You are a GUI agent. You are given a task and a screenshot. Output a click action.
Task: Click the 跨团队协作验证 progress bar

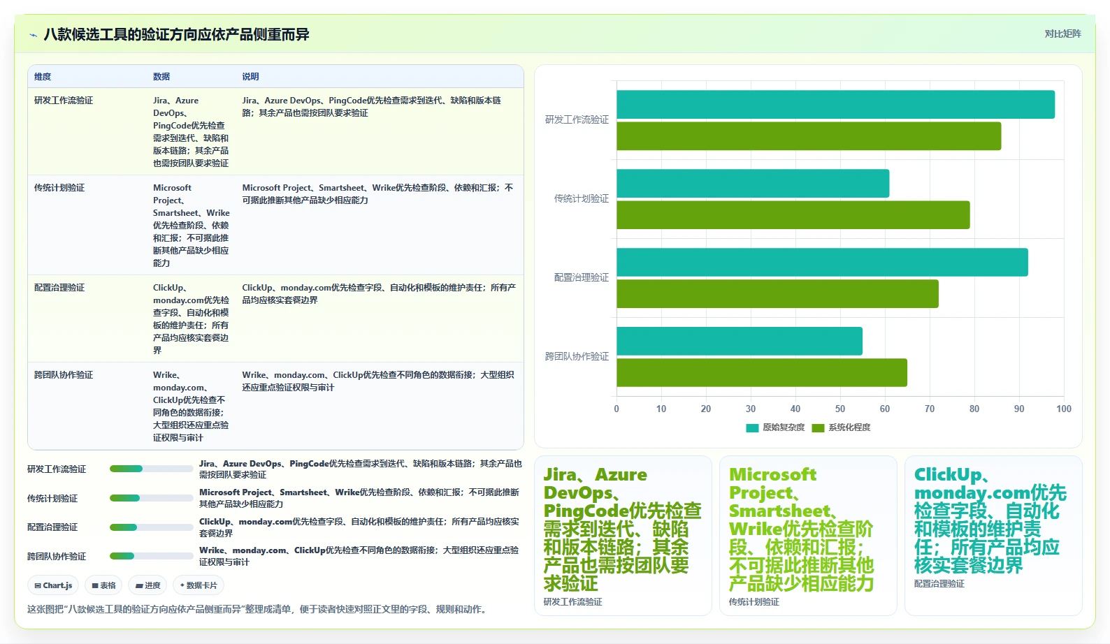151,556
